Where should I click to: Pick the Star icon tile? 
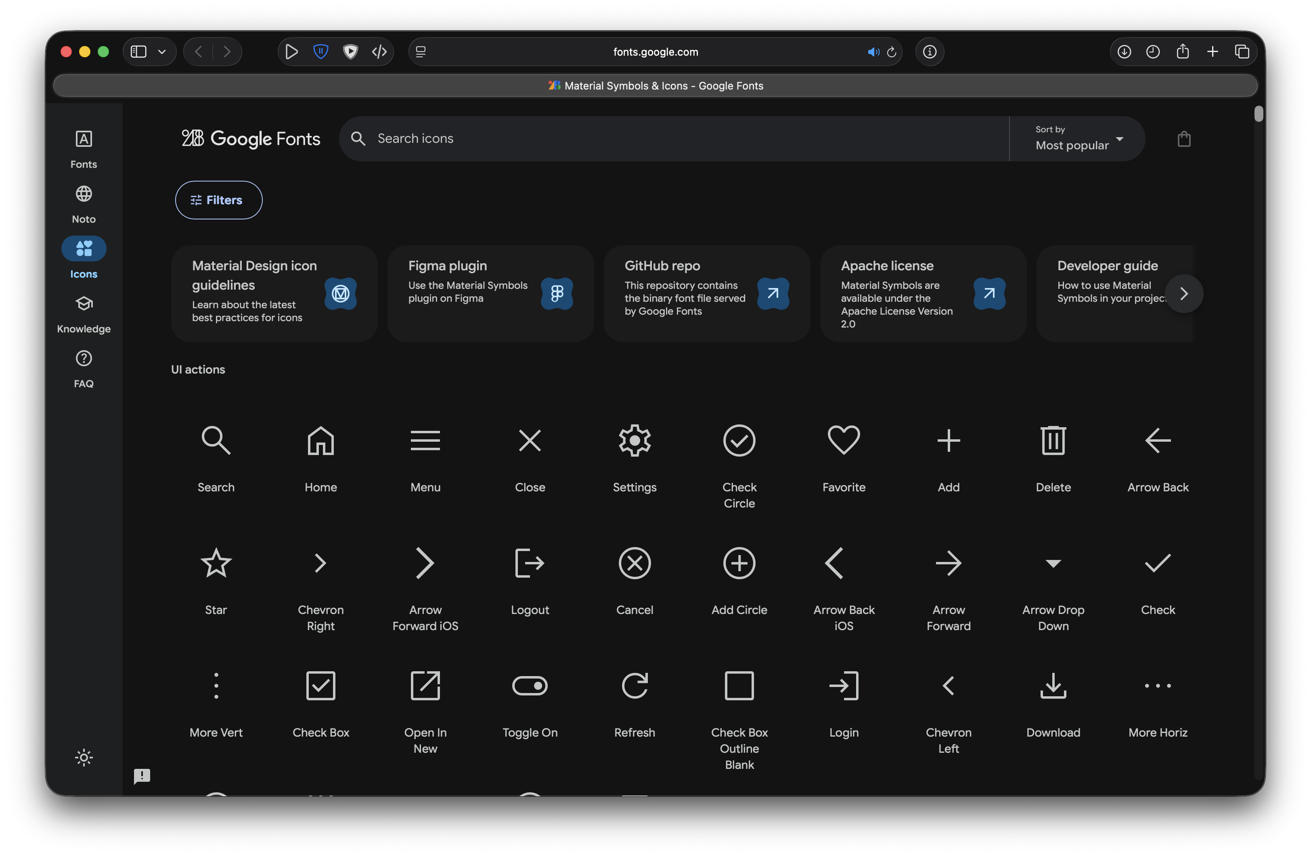(x=216, y=563)
